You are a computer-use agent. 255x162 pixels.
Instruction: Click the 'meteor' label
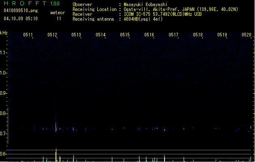click(58, 13)
